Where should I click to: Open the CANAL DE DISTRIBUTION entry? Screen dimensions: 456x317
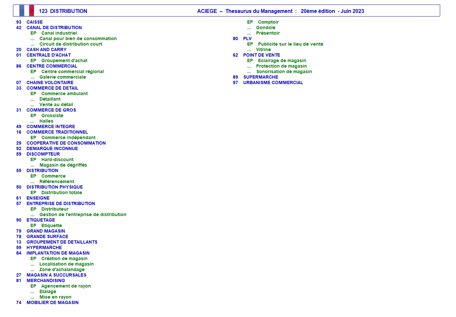coord(54,27)
